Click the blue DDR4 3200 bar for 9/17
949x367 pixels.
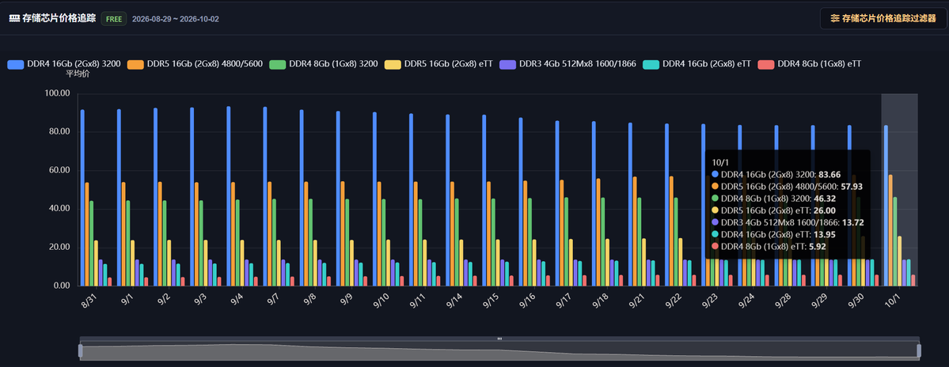click(x=556, y=203)
